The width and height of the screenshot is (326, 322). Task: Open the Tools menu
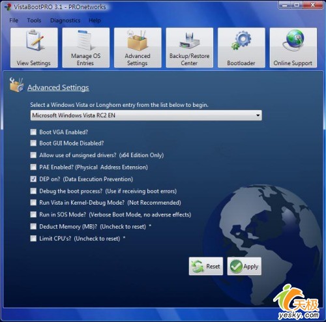(34, 20)
